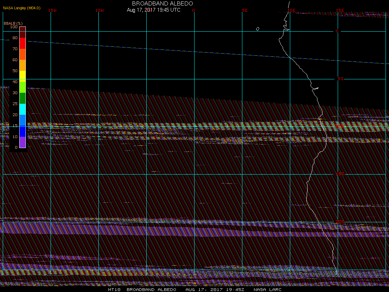389x292 pixels.
Task: Click the BBALB (%) colorbar heading
Action: click(x=13, y=23)
